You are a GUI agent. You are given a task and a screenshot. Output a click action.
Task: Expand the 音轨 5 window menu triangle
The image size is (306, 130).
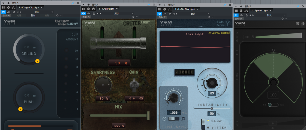3,3
